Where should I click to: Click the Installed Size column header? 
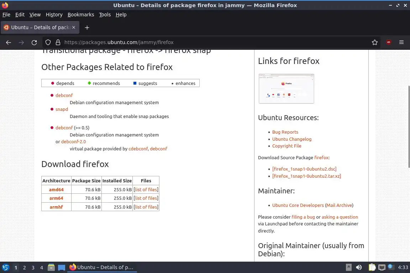coord(117,181)
